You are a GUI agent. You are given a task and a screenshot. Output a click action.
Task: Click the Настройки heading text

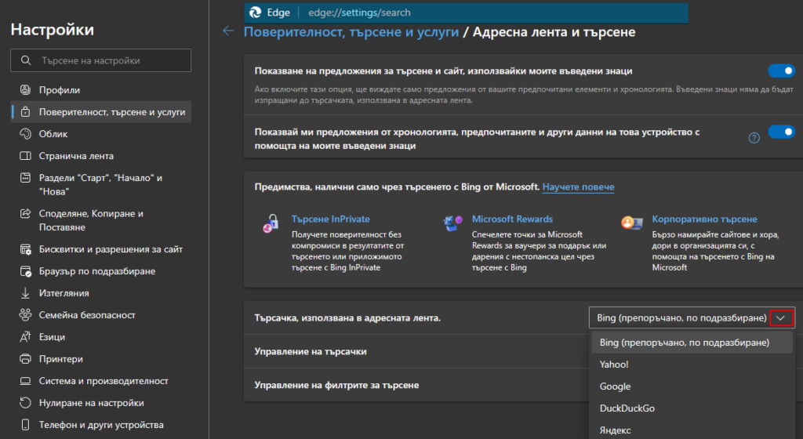[53, 30]
